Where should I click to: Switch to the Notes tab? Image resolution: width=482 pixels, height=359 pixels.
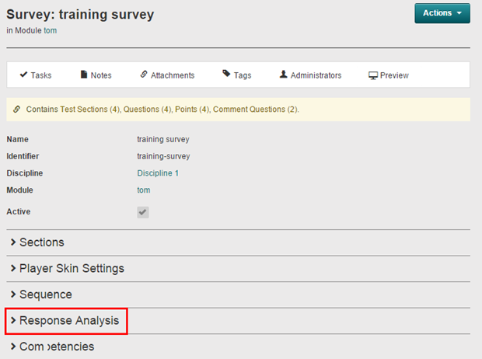pyautogui.click(x=100, y=75)
